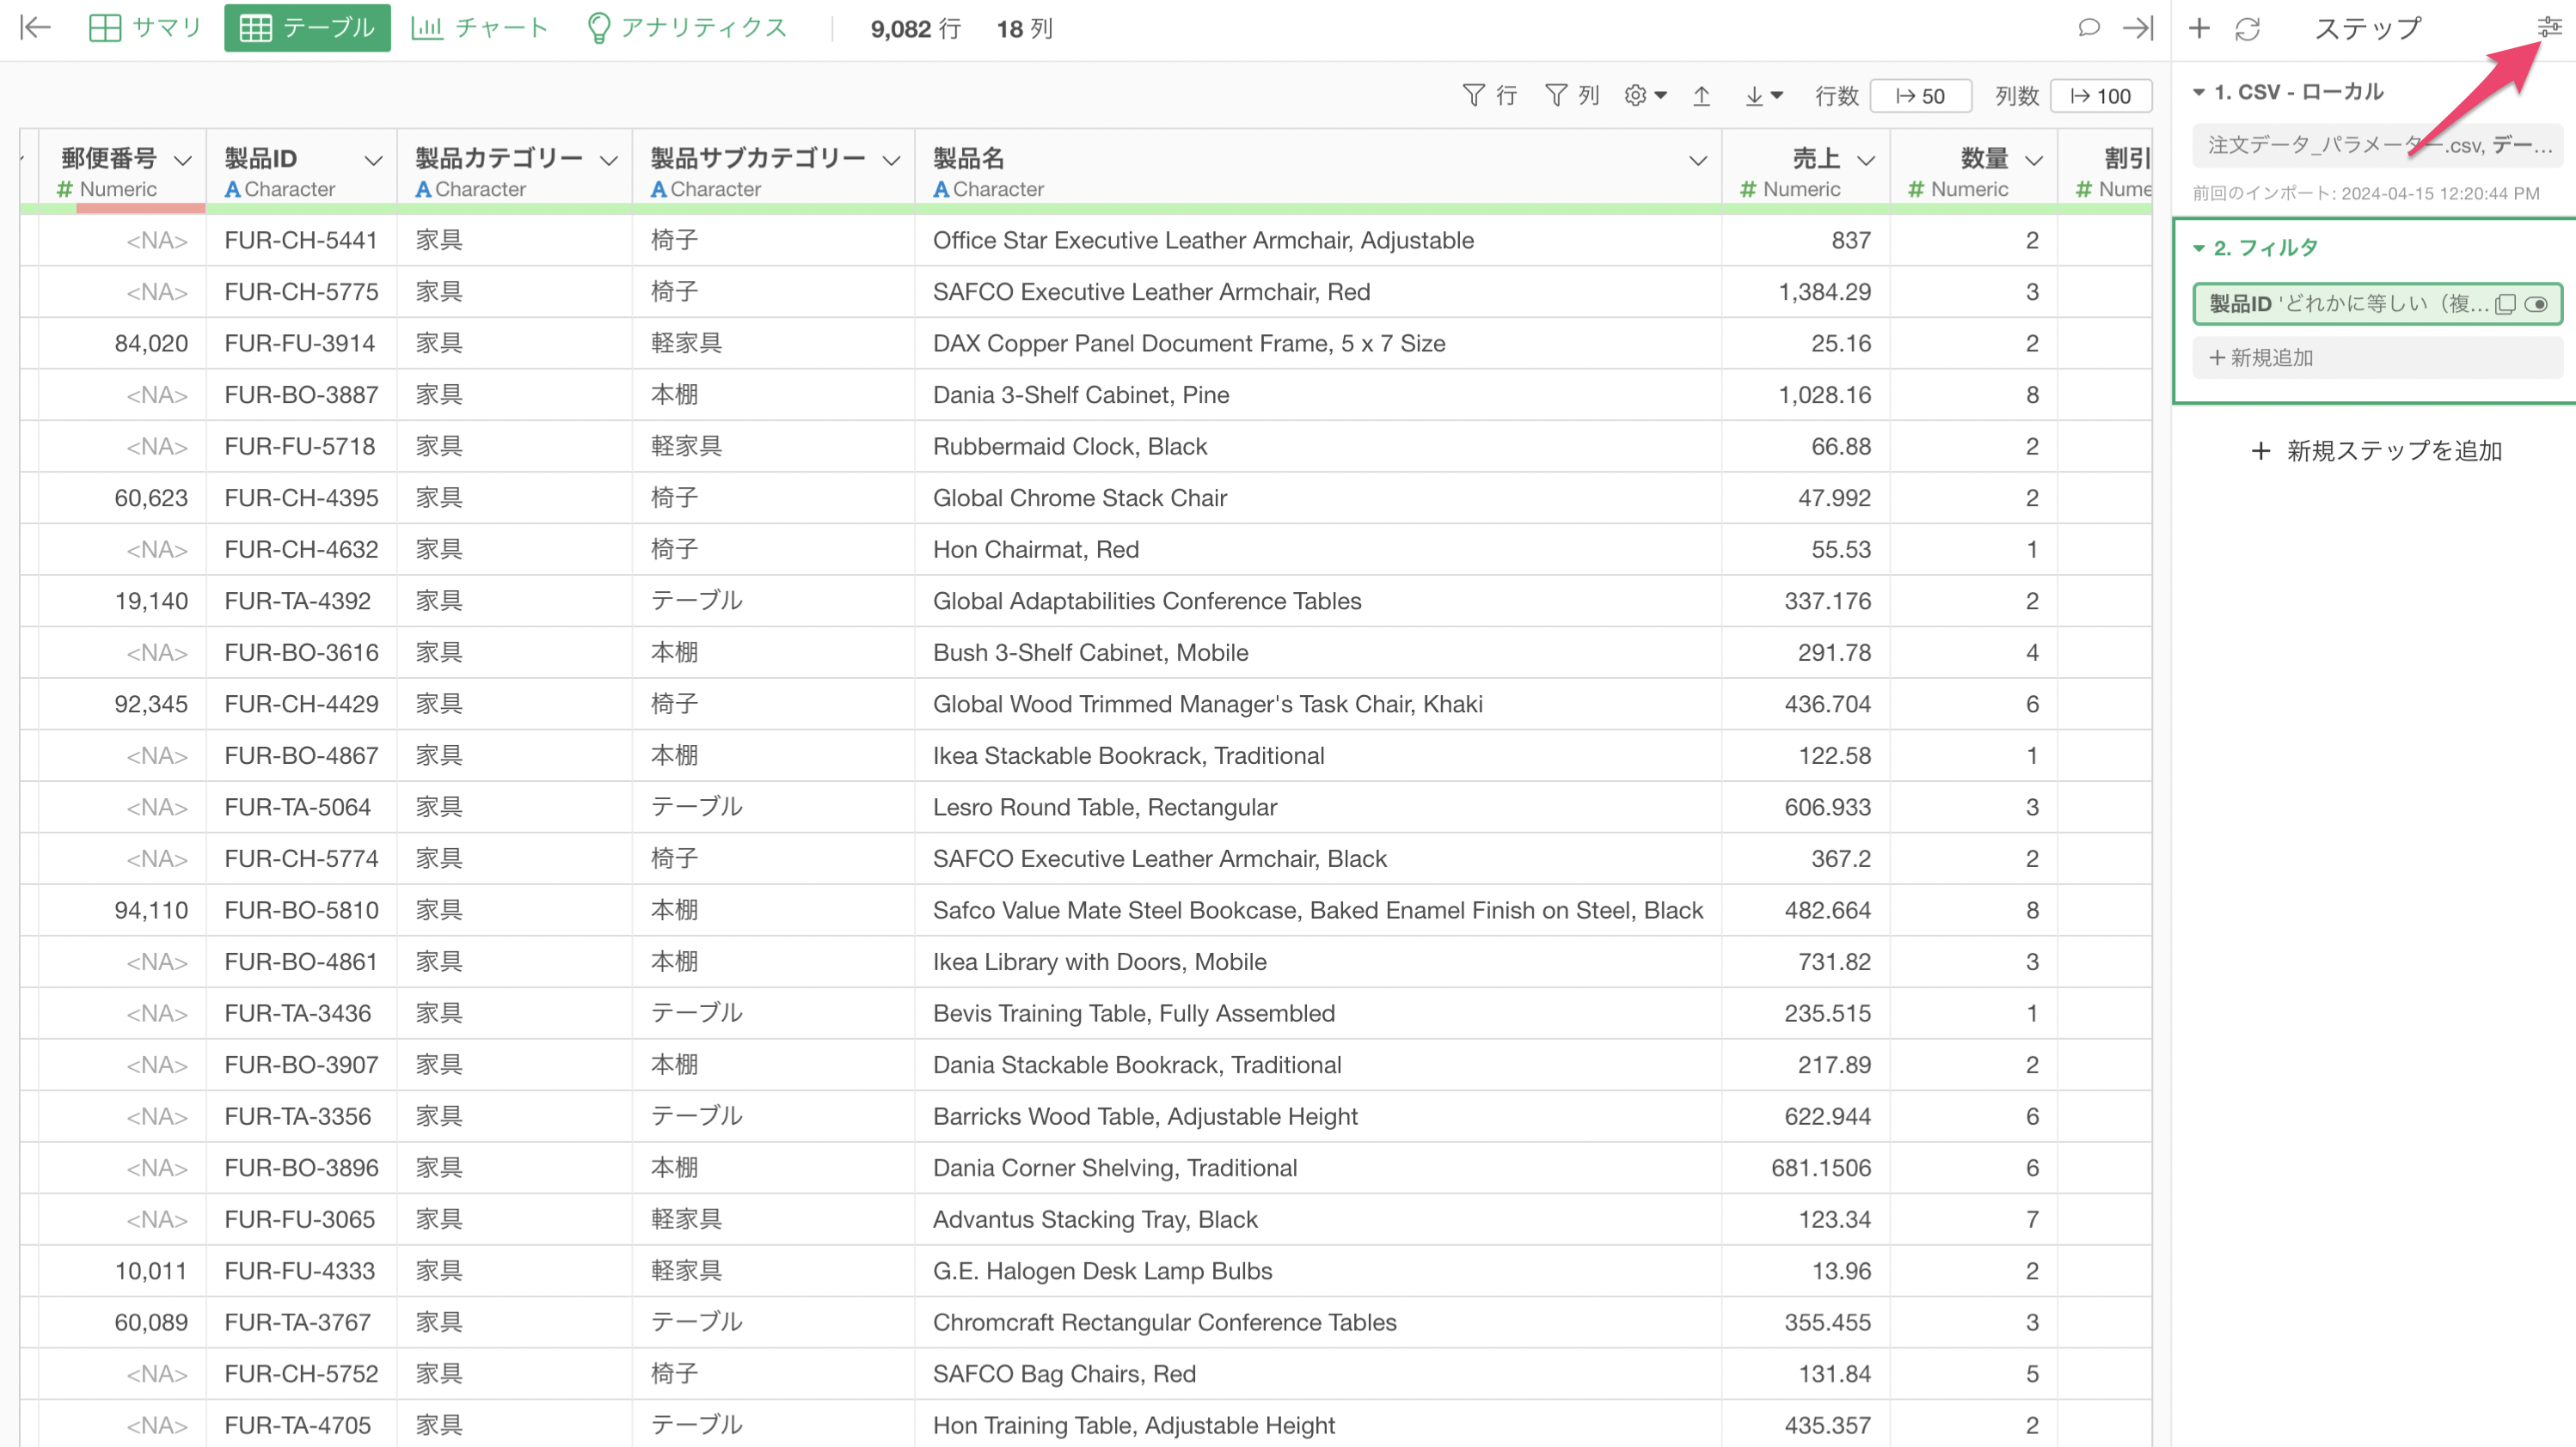Open the step settings sliders icon

tap(2549, 27)
